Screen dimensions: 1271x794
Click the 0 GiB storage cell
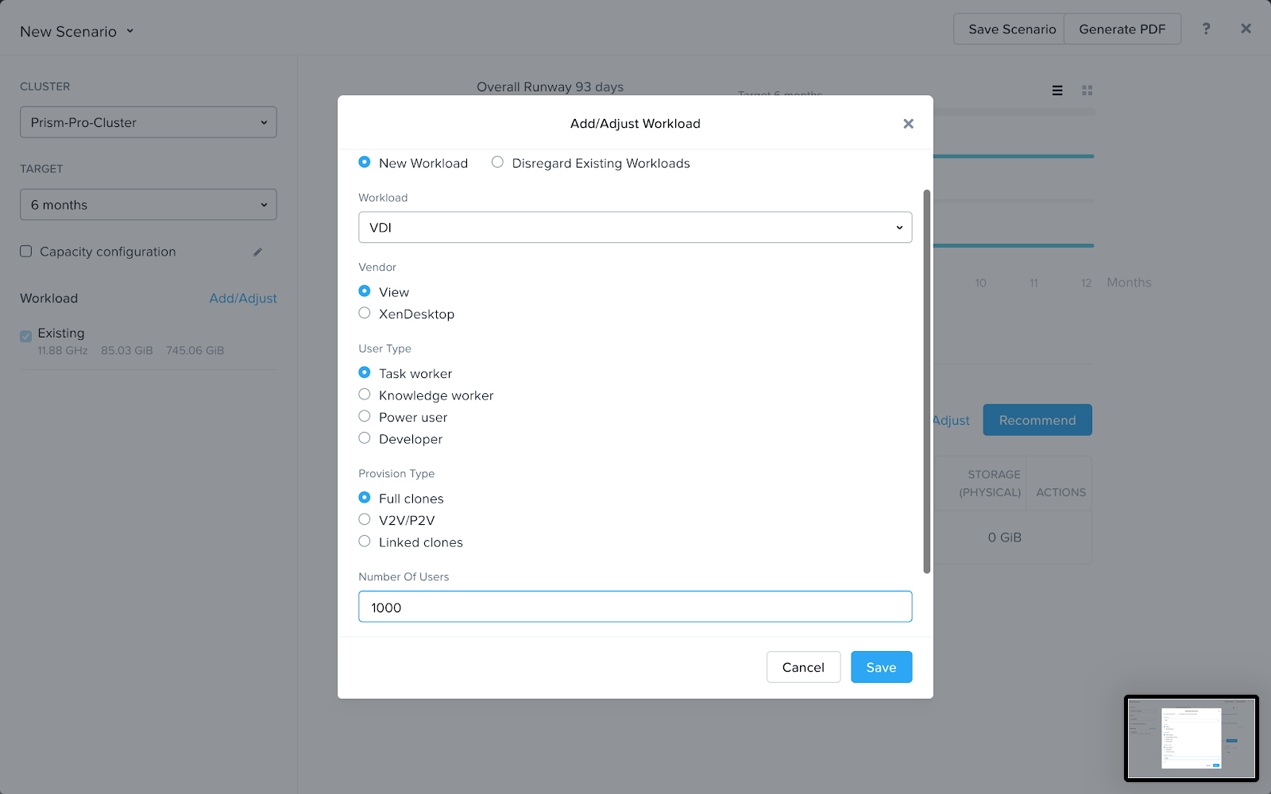coord(1005,538)
